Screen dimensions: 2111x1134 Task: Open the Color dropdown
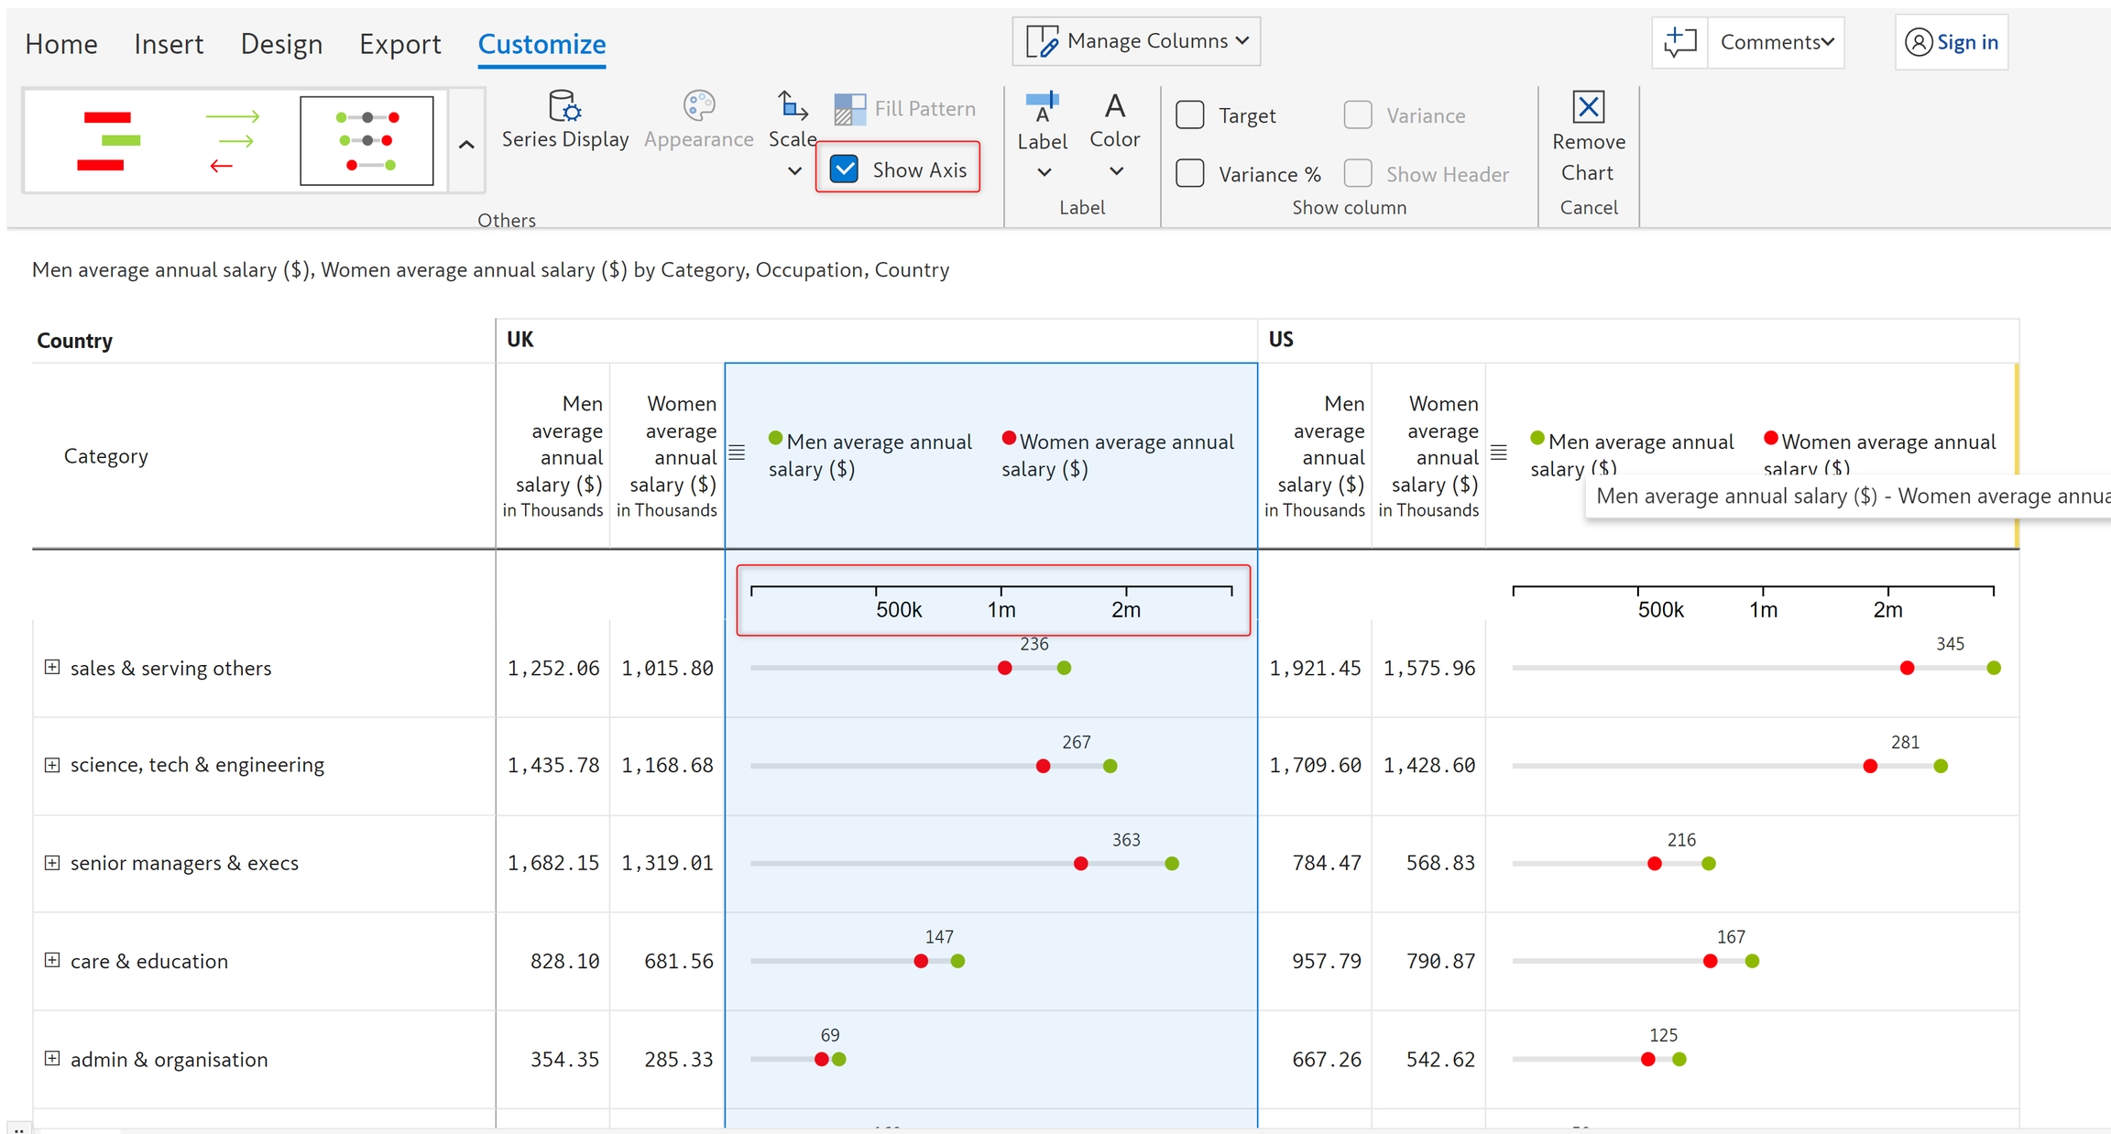point(1115,170)
